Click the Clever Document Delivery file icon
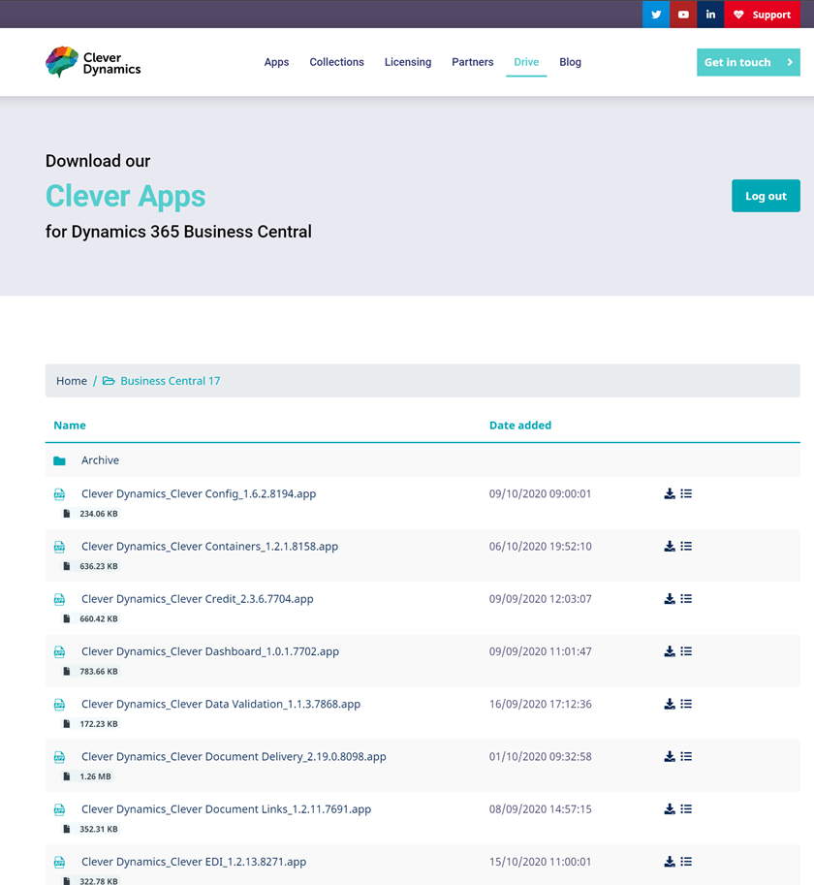 [59, 757]
